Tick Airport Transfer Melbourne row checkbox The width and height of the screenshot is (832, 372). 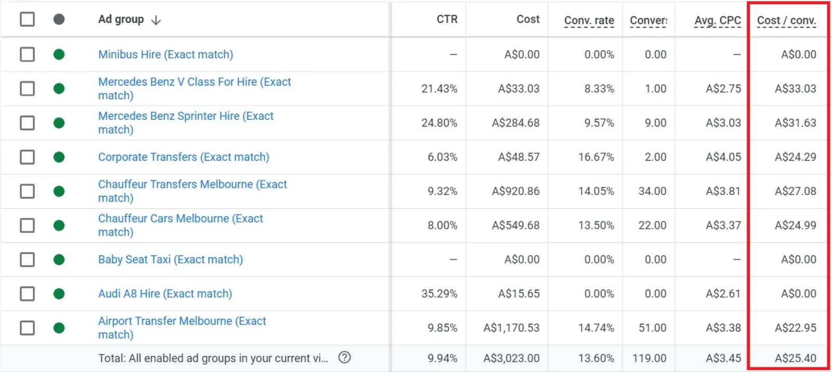tap(27, 328)
